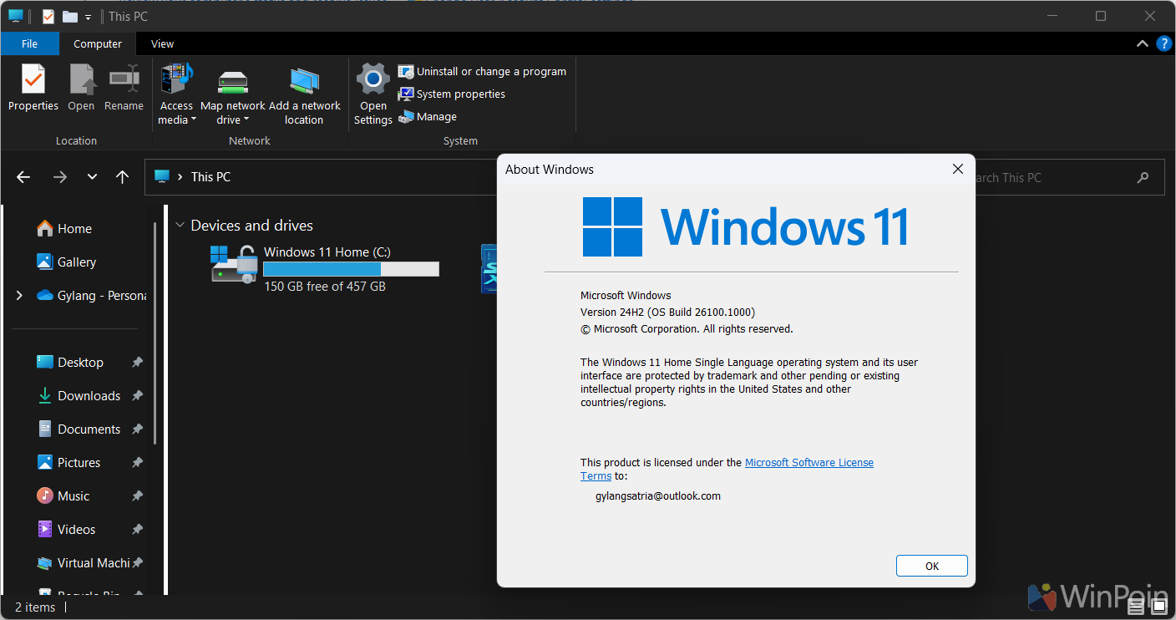1176x620 pixels.
Task: Click This PC in the address bar
Action: 210,177
